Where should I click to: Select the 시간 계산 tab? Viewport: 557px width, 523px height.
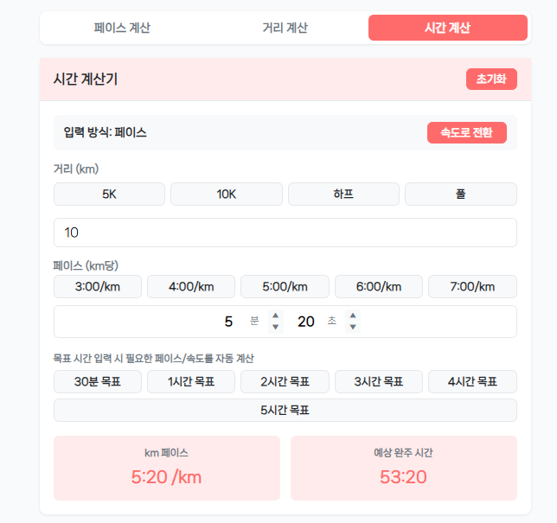447,28
